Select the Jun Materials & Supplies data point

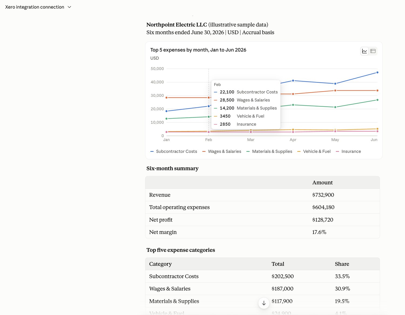coord(377,100)
